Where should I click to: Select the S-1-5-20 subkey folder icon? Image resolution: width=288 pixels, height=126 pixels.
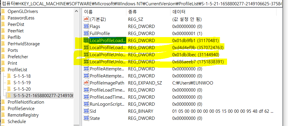[9, 89]
